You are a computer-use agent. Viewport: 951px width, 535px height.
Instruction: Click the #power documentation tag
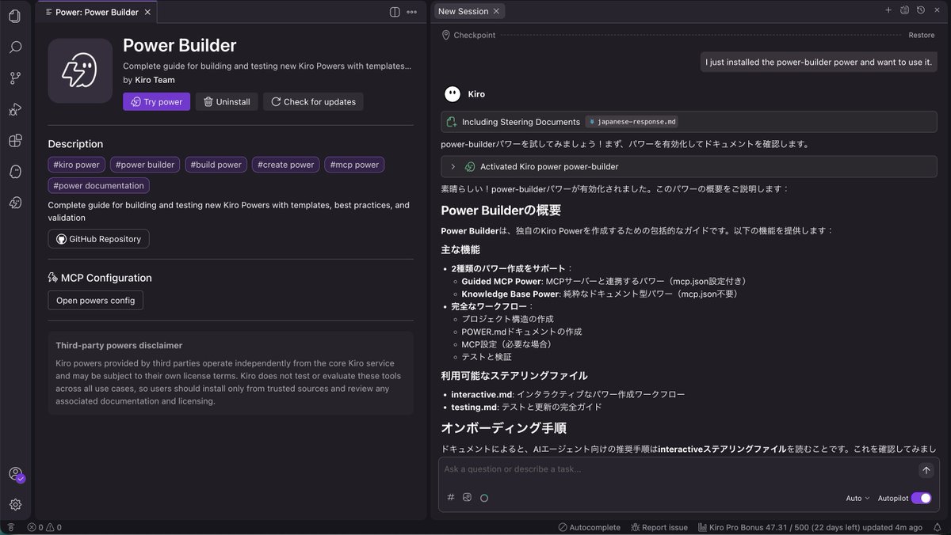pyautogui.click(x=98, y=186)
